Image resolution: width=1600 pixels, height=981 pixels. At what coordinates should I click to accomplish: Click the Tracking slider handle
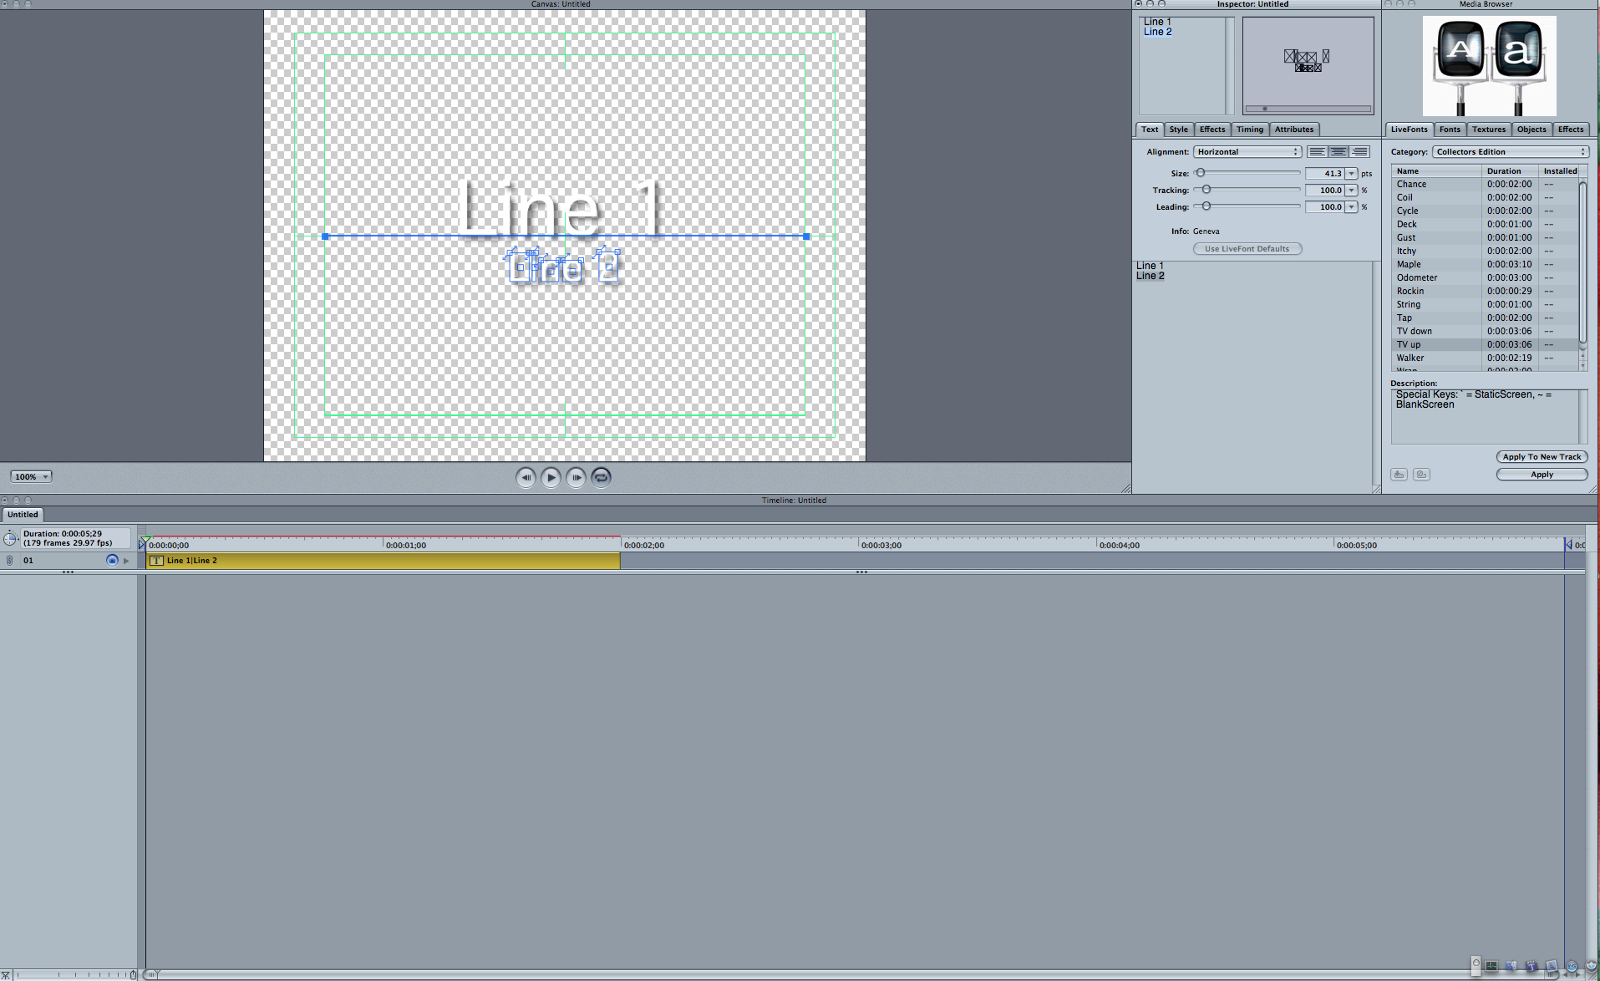pyautogui.click(x=1206, y=190)
